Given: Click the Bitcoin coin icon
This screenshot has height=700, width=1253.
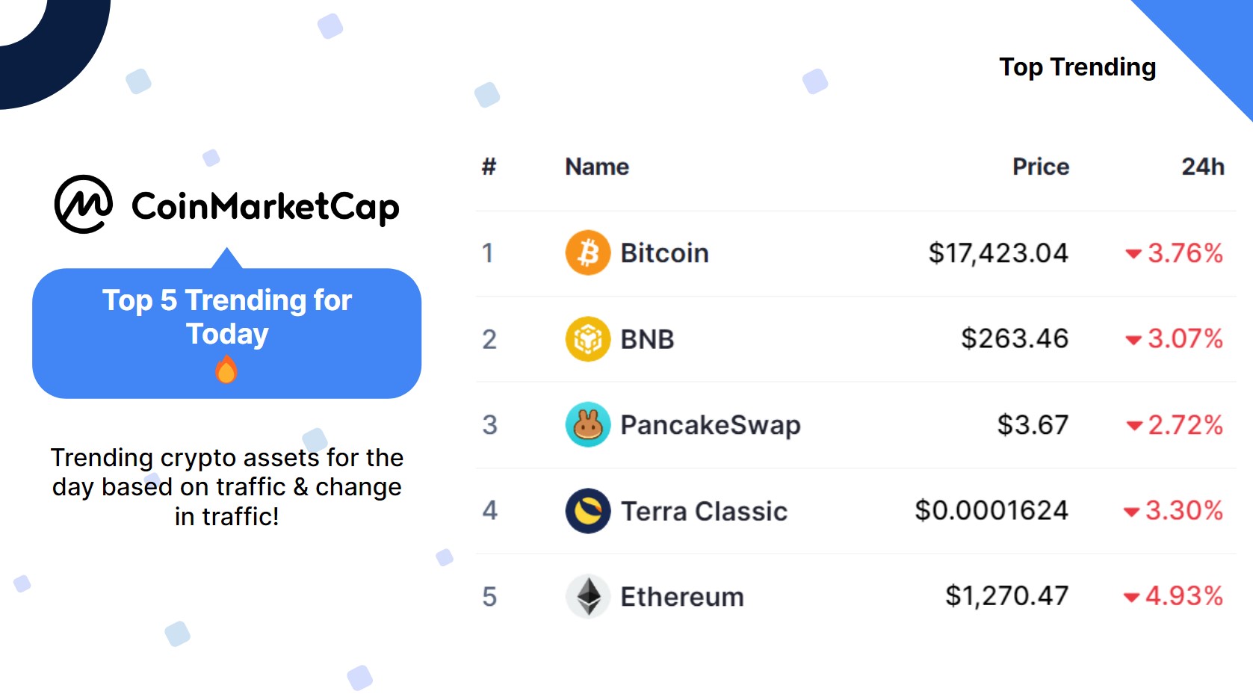Looking at the screenshot, I should [x=588, y=253].
